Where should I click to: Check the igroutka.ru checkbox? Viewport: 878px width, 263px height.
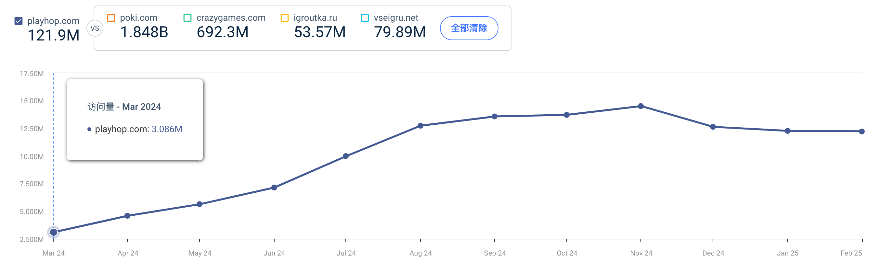(x=285, y=18)
